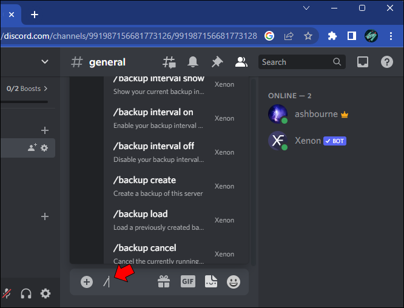Click the Xenon BOT verified badge
Screen dimensions: 404x308
(335, 141)
